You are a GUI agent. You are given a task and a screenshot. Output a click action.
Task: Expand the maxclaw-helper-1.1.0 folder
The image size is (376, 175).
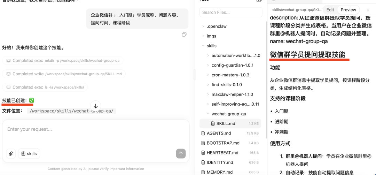click(208, 94)
